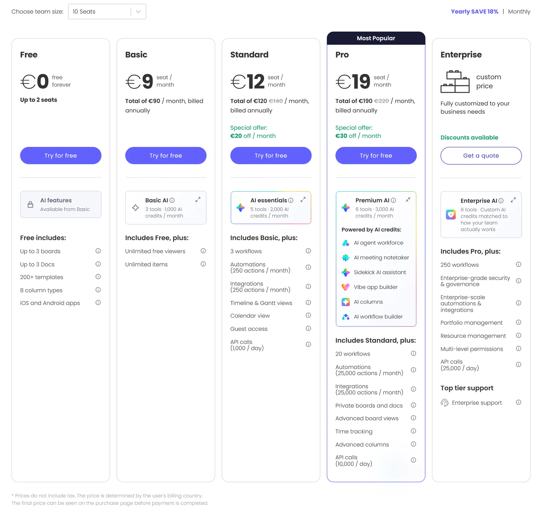Click the Enterprise AI shield icon

451,214
